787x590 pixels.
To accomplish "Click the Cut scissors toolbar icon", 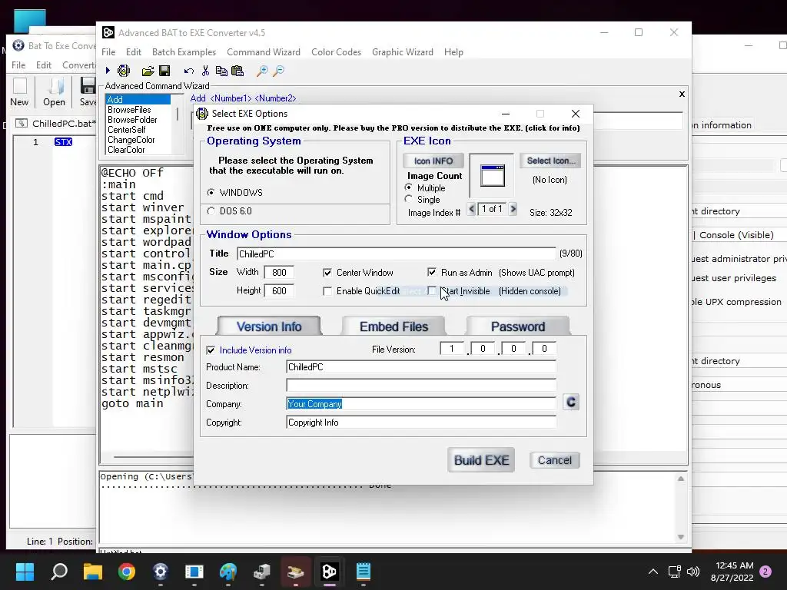I will [205, 71].
